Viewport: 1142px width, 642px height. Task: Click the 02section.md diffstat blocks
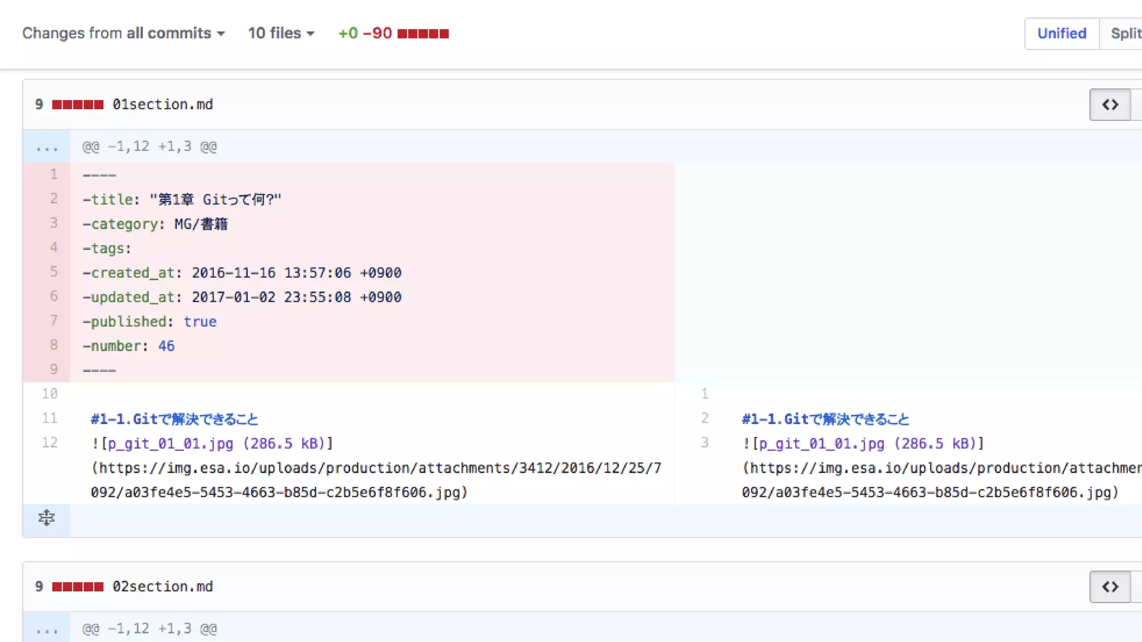pyautogui.click(x=78, y=587)
